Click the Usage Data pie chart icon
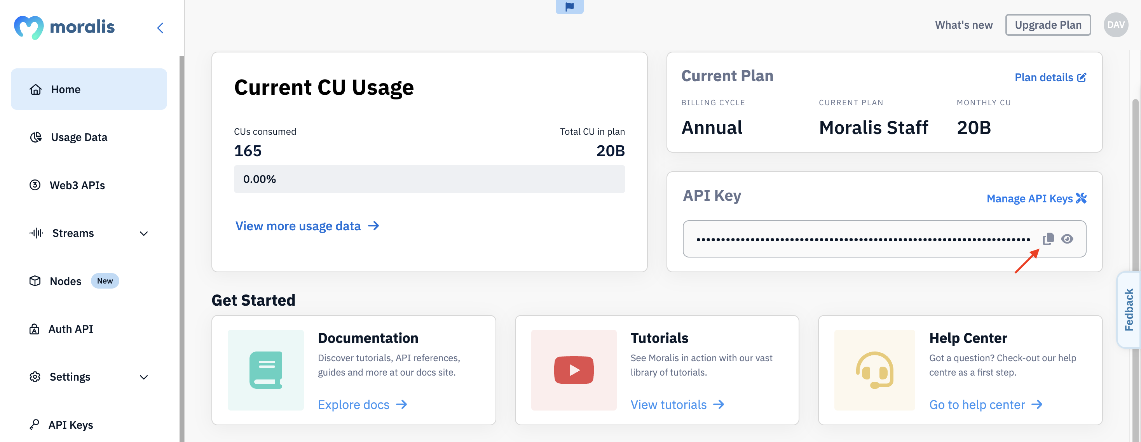The image size is (1141, 442). tap(35, 137)
